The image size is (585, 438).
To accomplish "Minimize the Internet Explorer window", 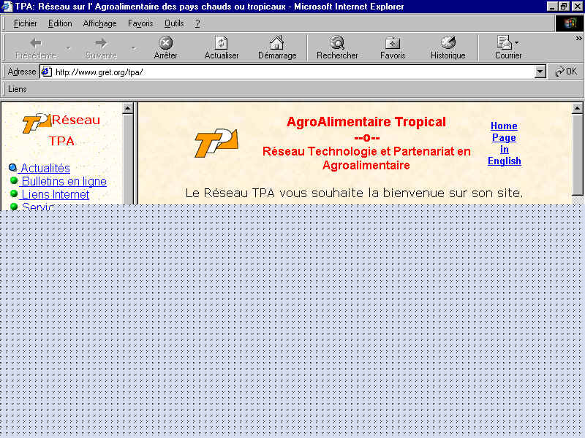I will point(552,7).
